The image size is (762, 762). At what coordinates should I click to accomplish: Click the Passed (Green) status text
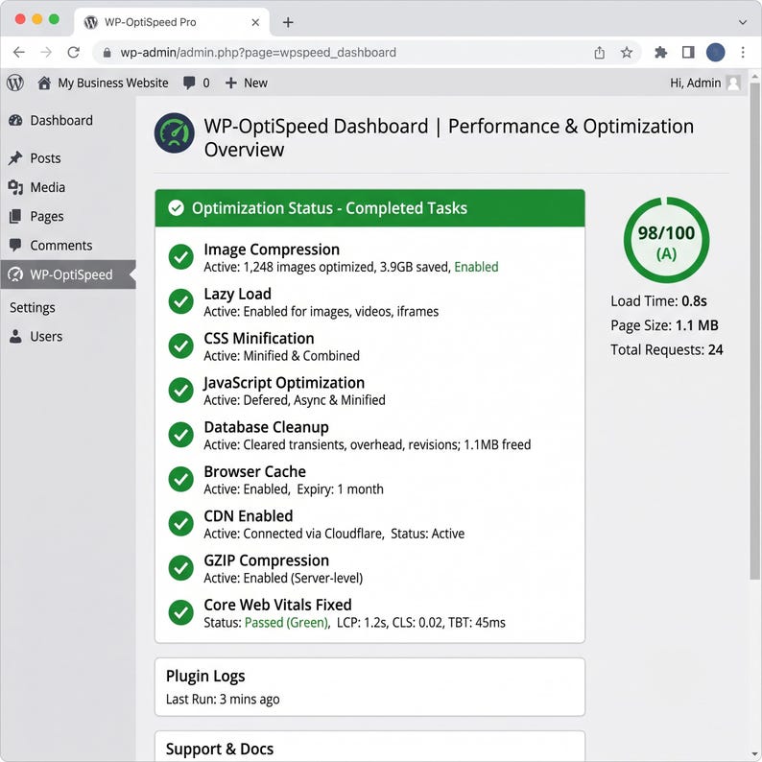(286, 623)
